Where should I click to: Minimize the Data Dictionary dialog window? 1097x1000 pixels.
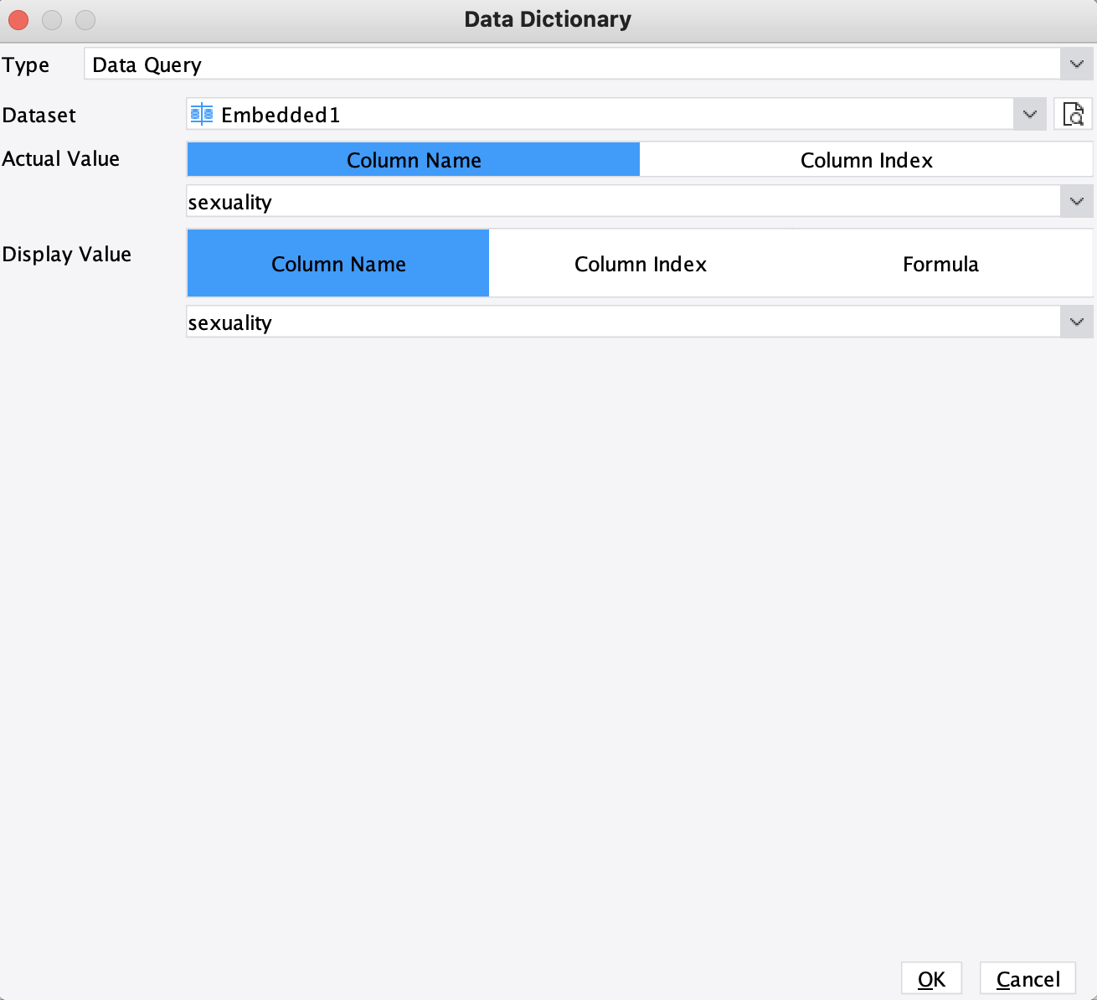(x=52, y=19)
